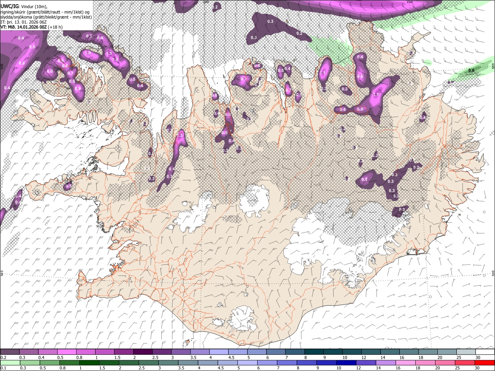Viewport: 495px width, 371px height.
Task: Click the pale green swatch above the 0.1 label
Action: click(10, 362)
